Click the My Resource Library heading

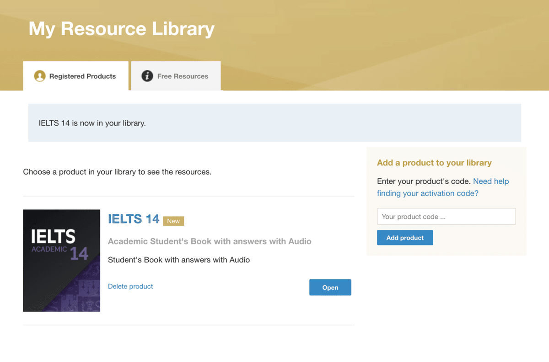122,28
